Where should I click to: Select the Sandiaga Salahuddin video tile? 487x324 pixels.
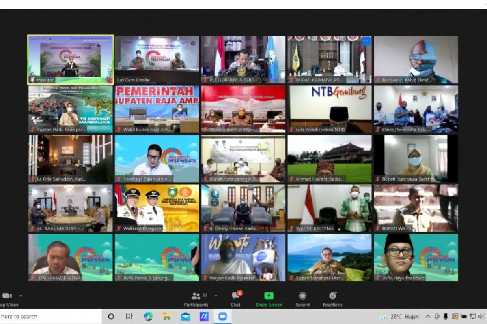point(157,158)
